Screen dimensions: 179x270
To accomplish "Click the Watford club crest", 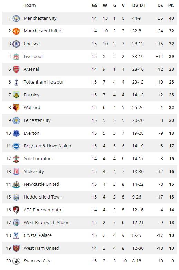I will tap(16, 108).
